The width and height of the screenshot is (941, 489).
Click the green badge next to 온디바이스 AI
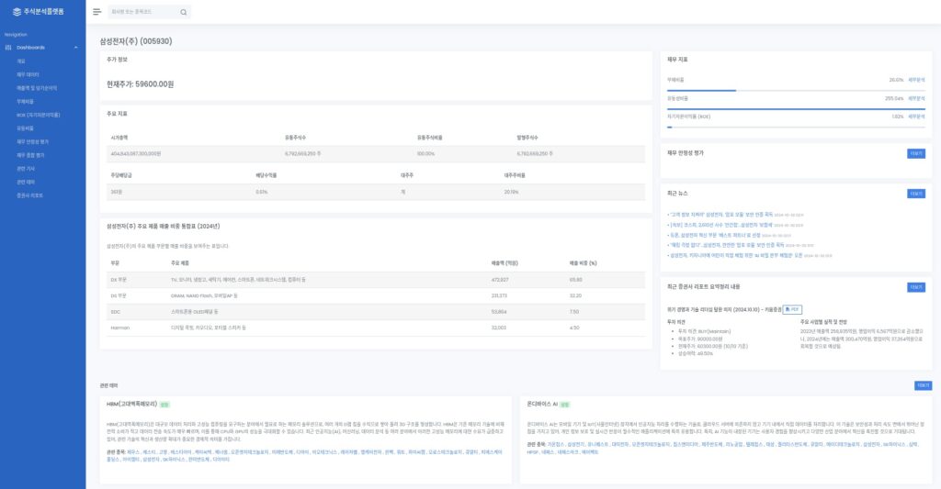[565, 405]
